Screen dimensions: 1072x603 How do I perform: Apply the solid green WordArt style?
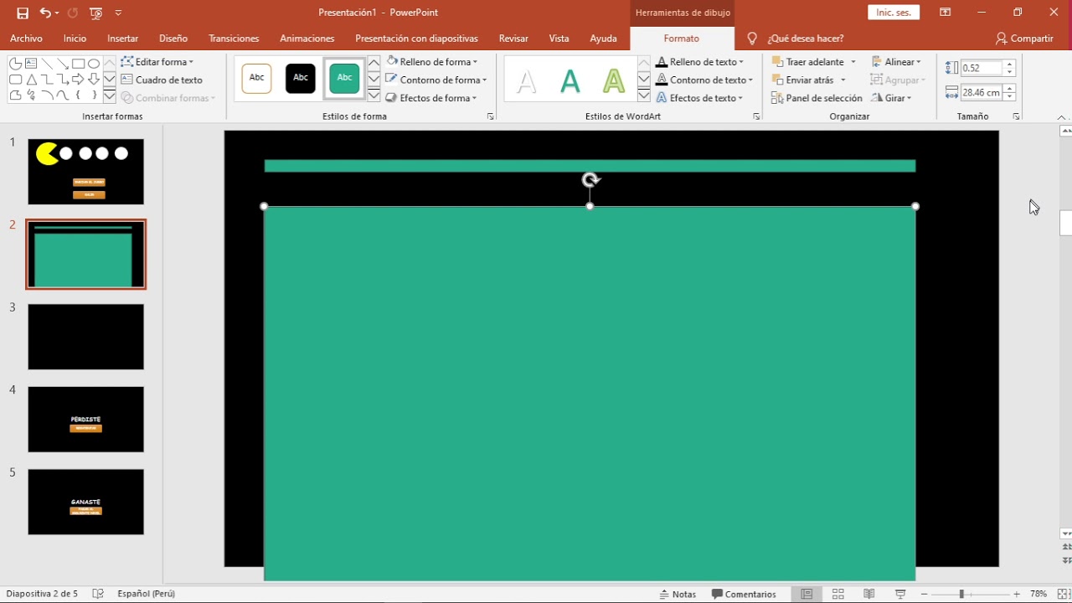[570, 80]
